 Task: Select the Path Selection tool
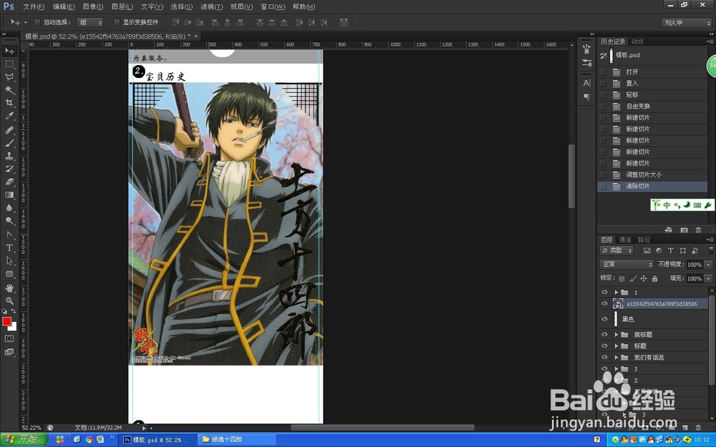pyautogui.click(x=9, y=260)
